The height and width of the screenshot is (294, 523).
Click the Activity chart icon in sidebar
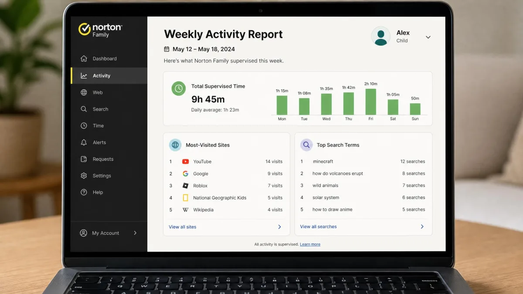tap(84, 75)
